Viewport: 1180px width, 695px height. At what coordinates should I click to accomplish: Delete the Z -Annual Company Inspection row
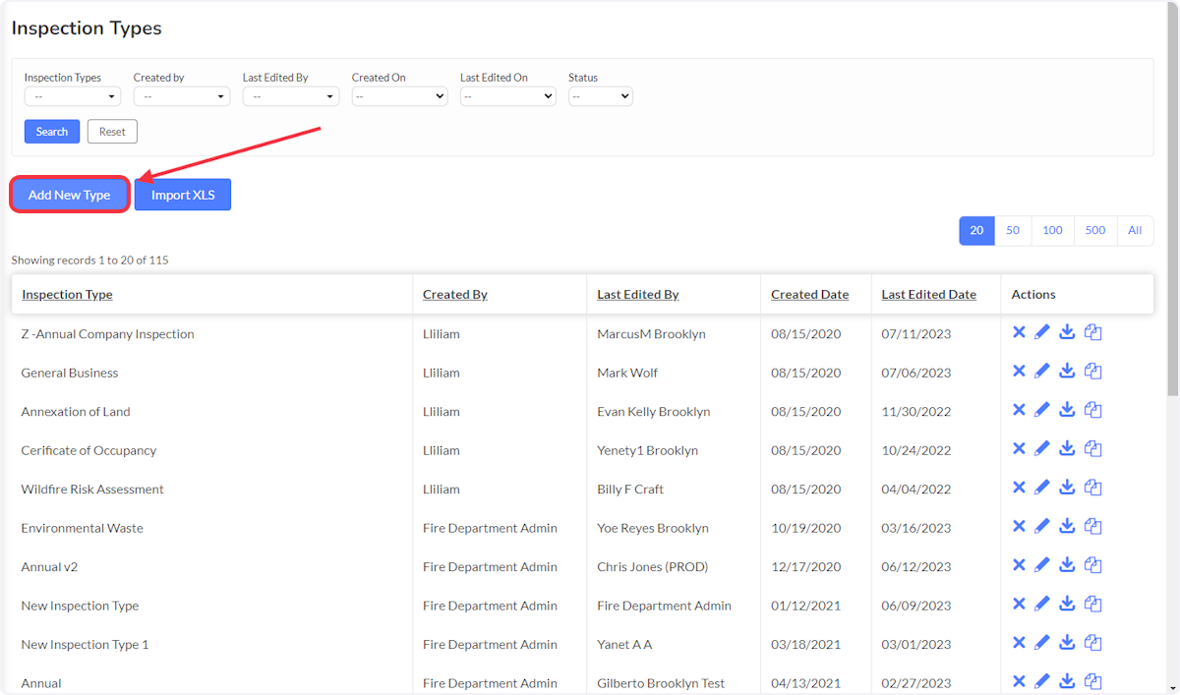coord(1019,332)
